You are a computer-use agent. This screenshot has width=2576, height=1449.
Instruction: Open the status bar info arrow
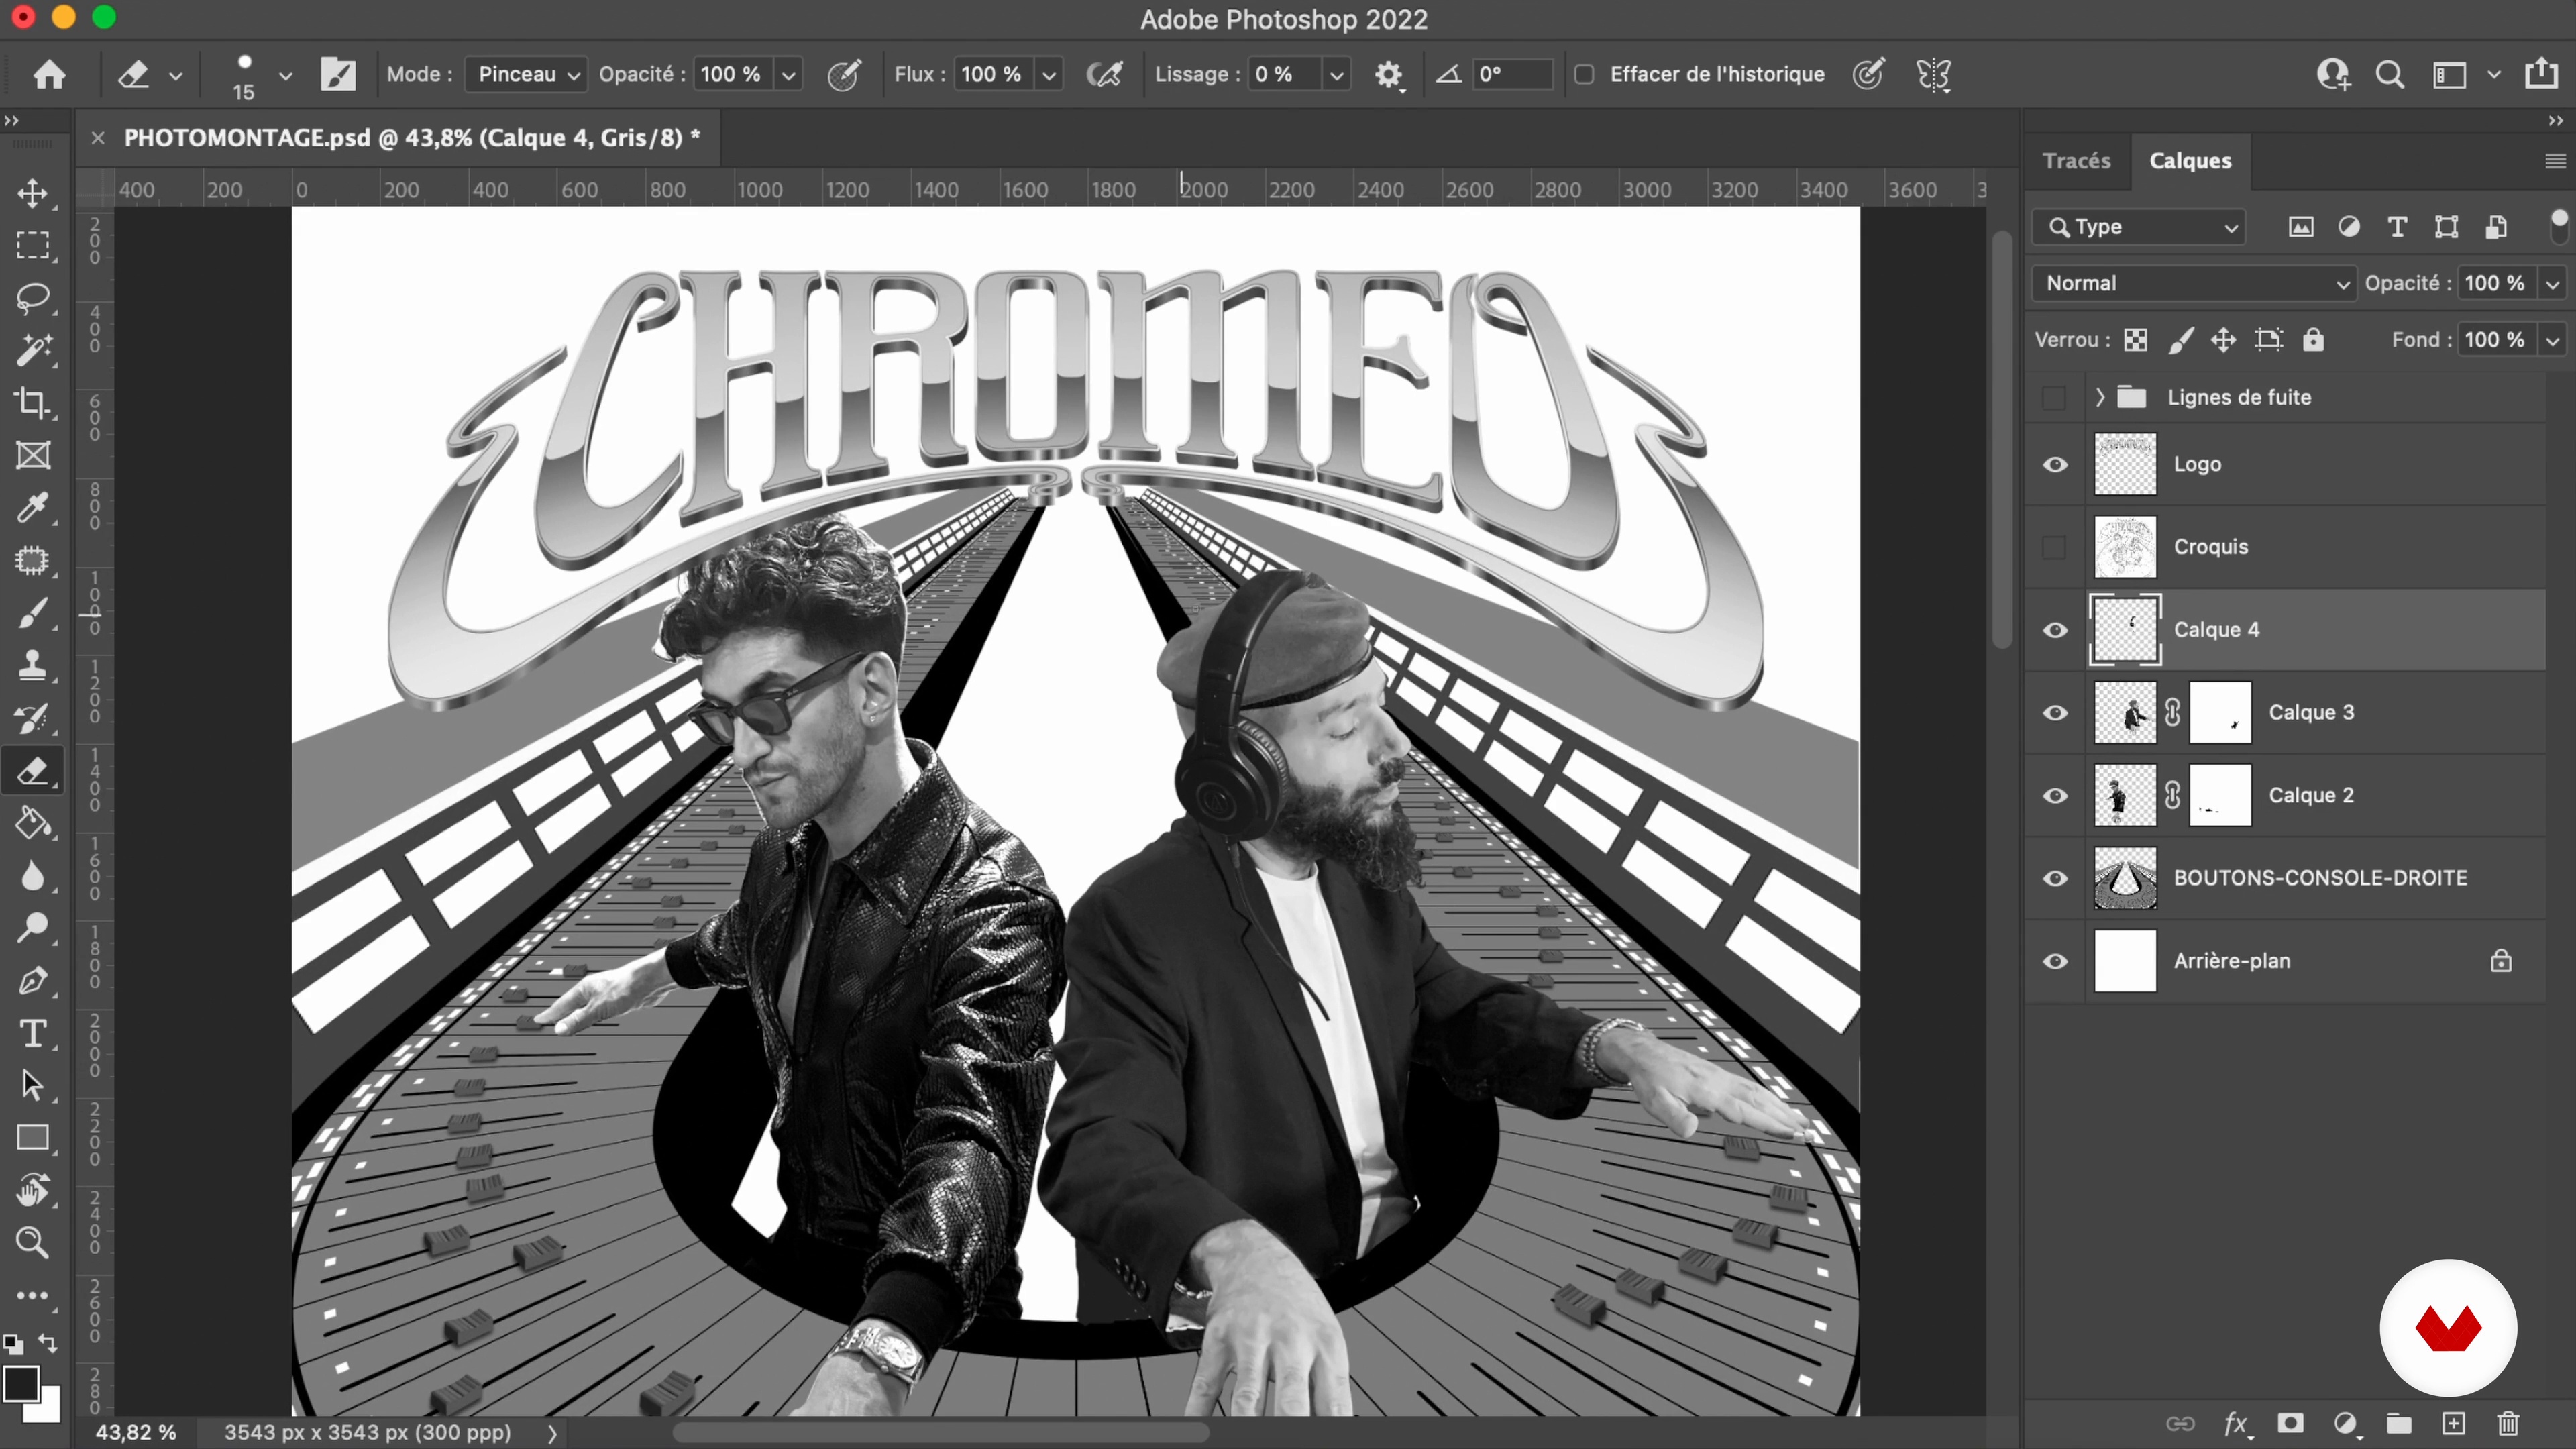pyautogui.click(x=551, y=1432)
